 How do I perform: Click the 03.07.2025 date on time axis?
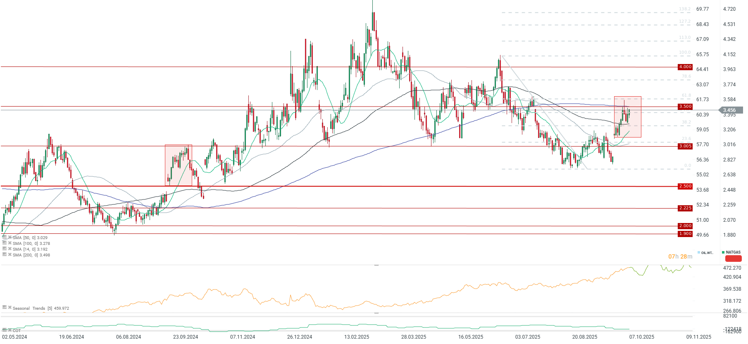[x=528, y=337]
